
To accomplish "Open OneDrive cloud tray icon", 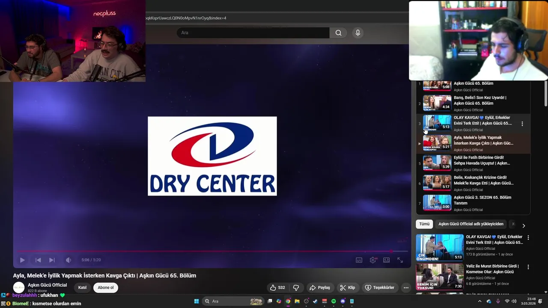I will tap(489, 301).
